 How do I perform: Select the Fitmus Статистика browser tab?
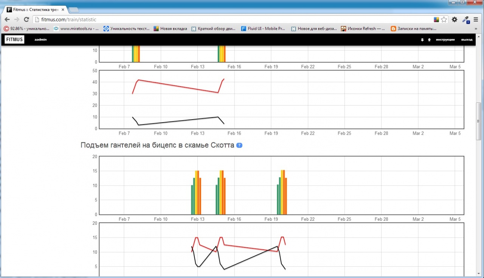tap(36, 9)
